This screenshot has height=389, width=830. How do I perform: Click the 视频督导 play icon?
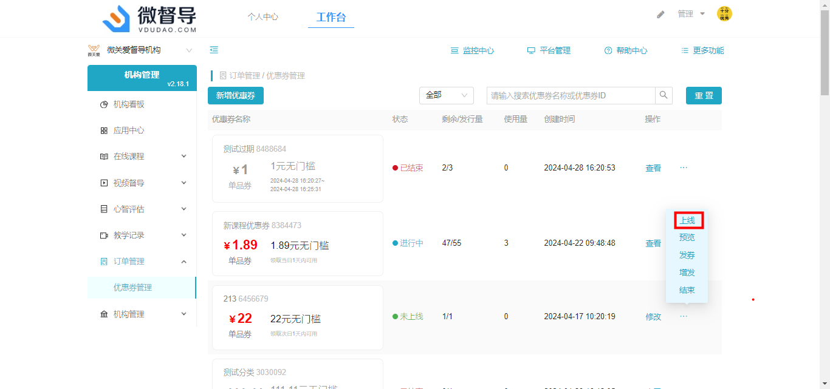point(104,183)
